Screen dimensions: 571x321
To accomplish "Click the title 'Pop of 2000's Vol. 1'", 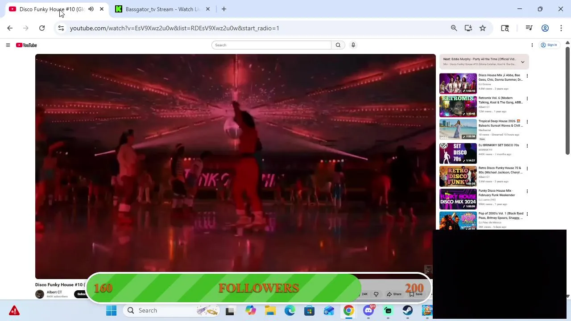I will tap(501, 216).
